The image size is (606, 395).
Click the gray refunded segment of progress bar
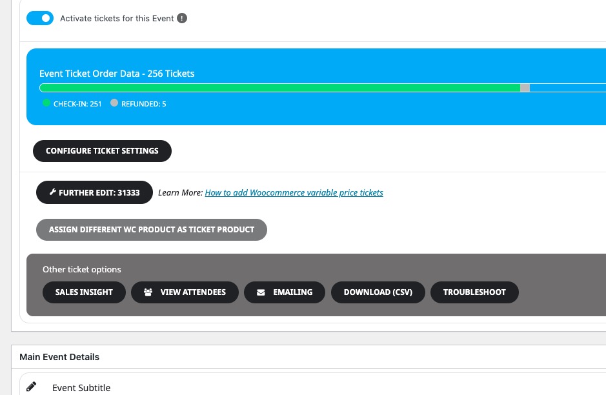pos(525,88)
